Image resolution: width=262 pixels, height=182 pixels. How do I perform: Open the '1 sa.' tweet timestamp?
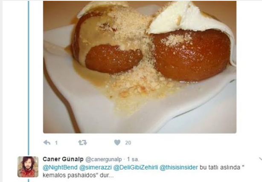click(133, 159)
